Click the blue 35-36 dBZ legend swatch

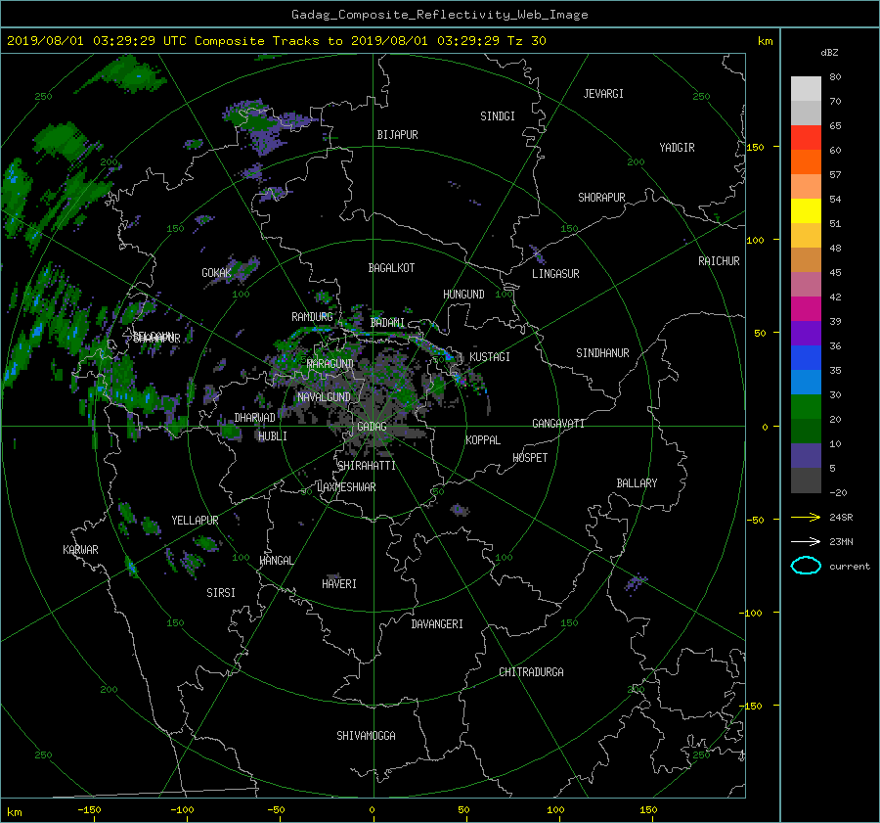806,357
